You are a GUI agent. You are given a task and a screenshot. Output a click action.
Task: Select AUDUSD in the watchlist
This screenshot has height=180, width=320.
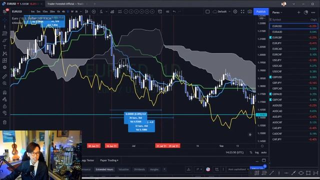coord(293,105)
